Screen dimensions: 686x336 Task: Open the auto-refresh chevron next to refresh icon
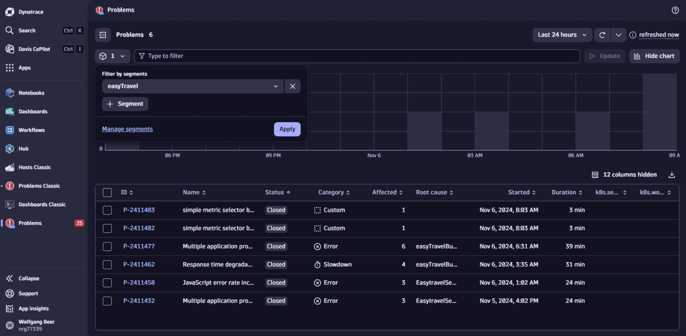pyautogui.click(x=618, y=35)
